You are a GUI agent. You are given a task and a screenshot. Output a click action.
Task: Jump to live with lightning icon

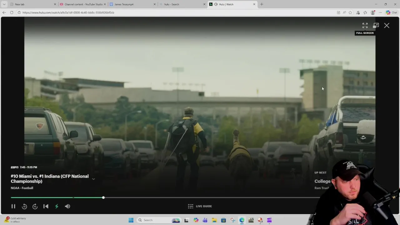pos(57,206)
